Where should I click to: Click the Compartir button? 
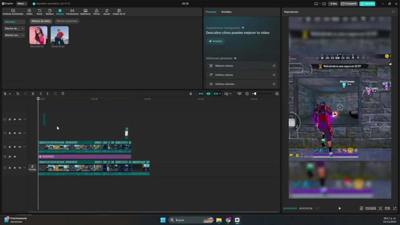tap(349, 4)
